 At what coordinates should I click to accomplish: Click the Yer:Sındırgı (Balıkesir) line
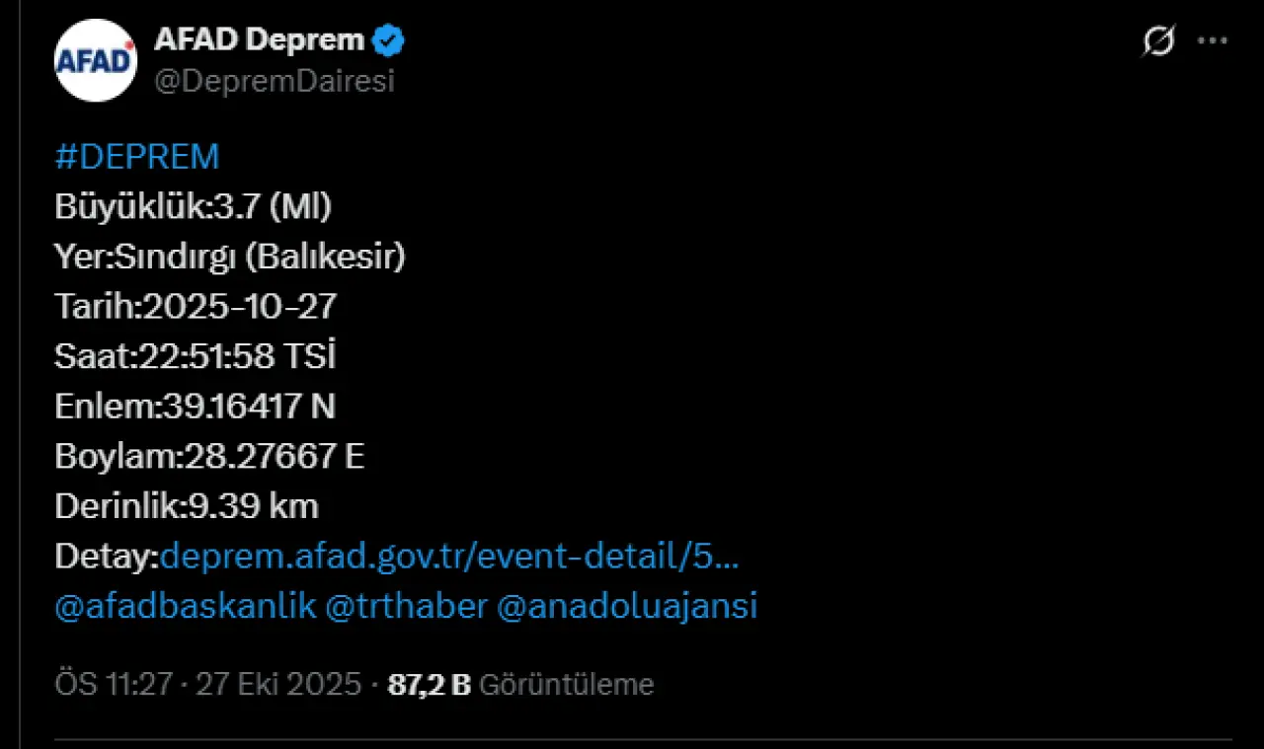pyautogui.click(x=230, y=258)
